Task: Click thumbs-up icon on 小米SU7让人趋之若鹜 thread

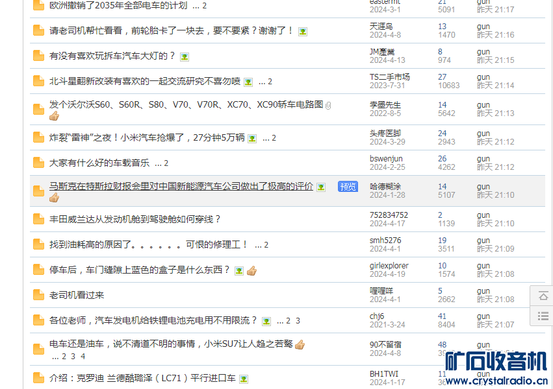Action: point(300,345)
